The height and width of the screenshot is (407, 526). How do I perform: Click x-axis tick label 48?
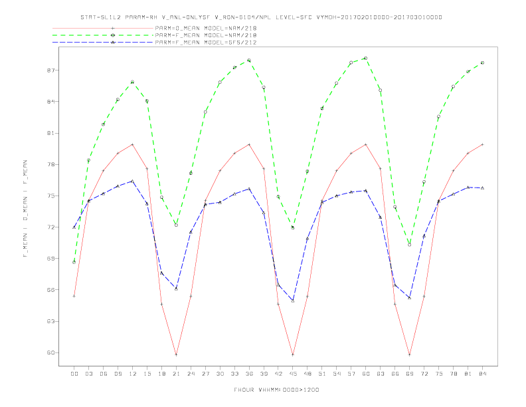point(307,374)
